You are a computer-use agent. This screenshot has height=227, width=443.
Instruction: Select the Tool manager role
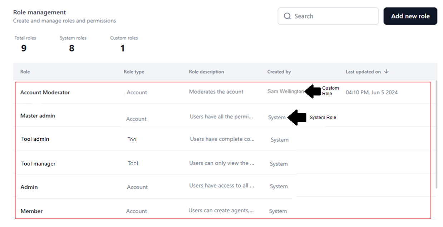(x=38, y=164)
